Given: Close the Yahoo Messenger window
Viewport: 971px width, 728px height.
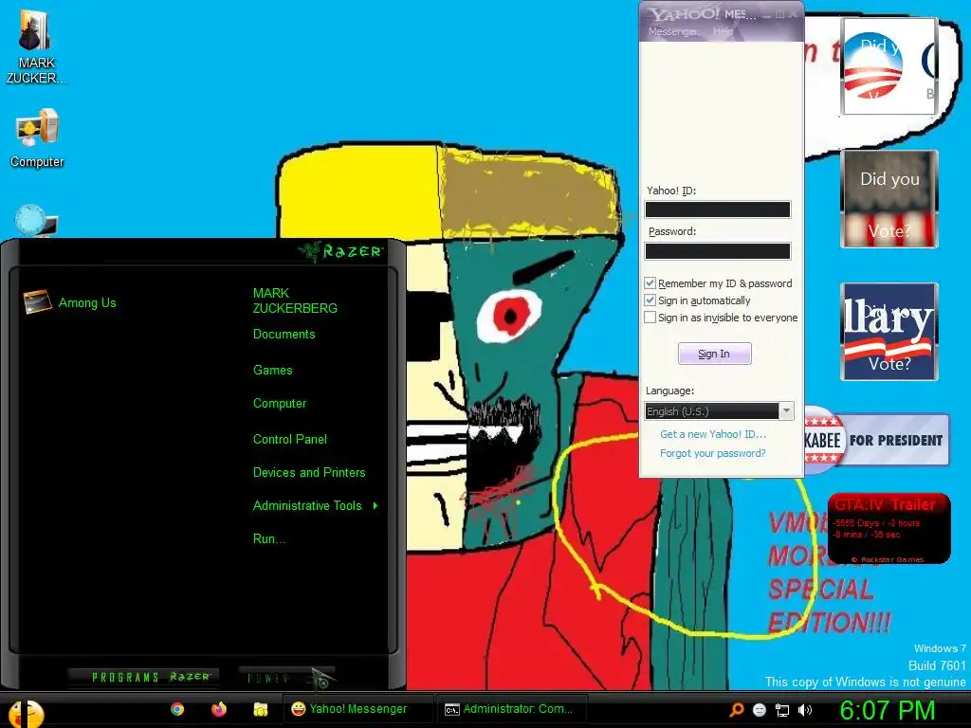Looking at the screenshot, I should [794, 15].
